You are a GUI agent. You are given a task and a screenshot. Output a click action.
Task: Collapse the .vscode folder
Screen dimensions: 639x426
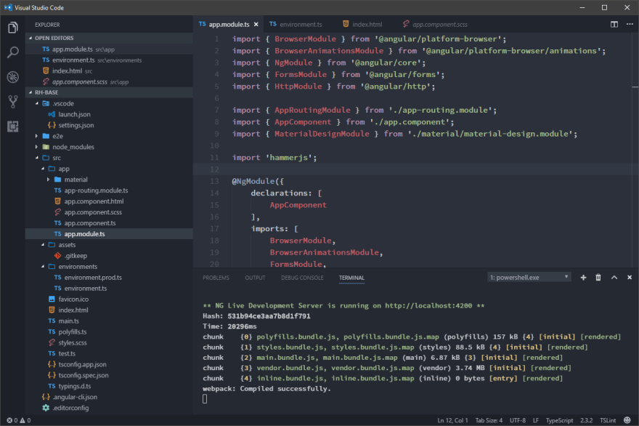click(37, 104)
